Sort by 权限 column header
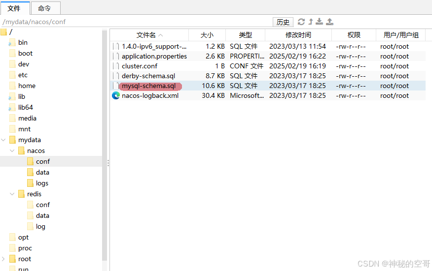Screen dimensions: 432x271 [354, 35]
